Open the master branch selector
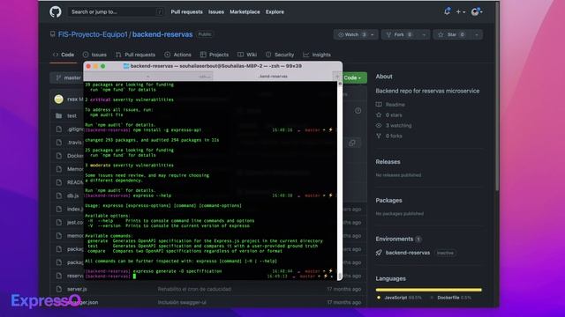Screen dimensions: 565x317 67,77
